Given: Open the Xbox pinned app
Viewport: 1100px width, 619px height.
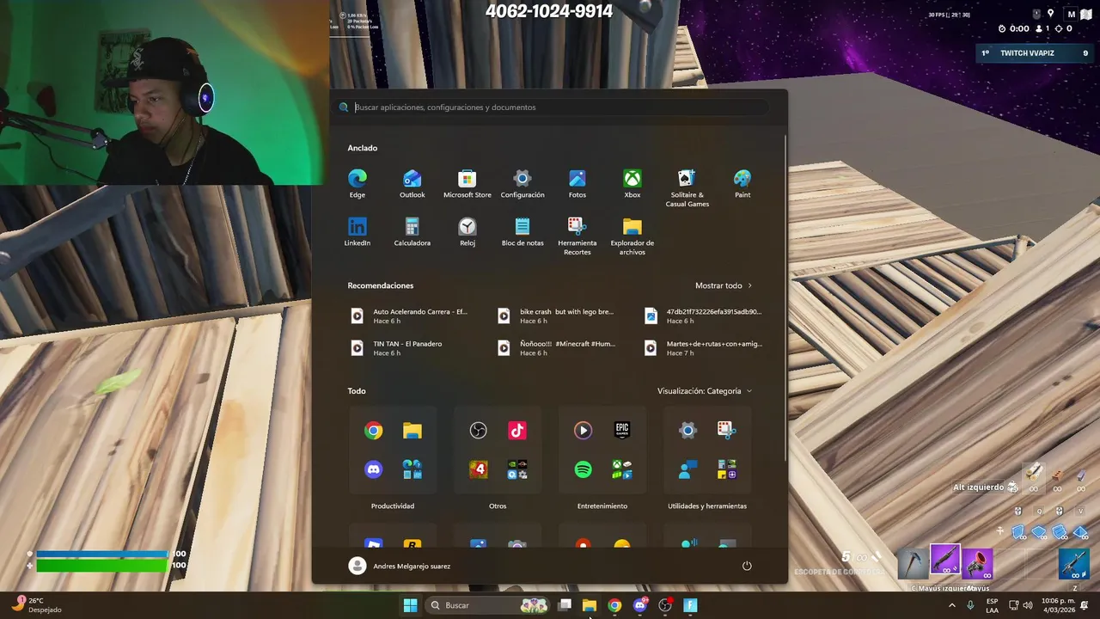Looking at the screenshot, I should [632, 183].
